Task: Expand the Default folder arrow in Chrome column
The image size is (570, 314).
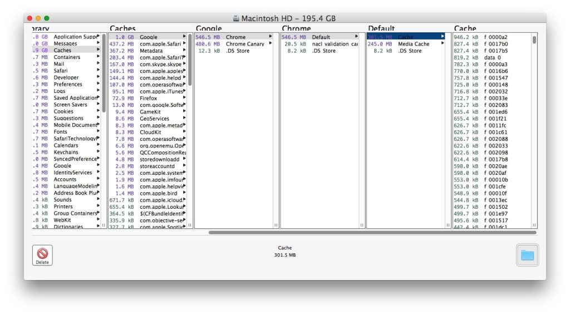Action: (x=357, y=37)
